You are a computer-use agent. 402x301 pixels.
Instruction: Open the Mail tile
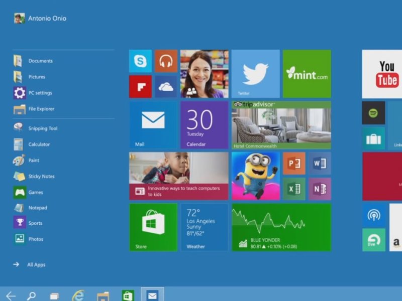153,125
